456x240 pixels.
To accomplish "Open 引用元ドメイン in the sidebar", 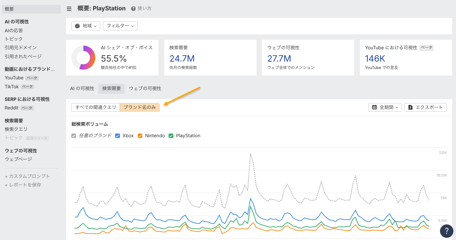I will (20, 47).
